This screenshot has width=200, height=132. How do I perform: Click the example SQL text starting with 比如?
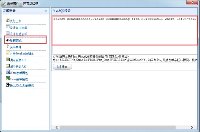125,60
